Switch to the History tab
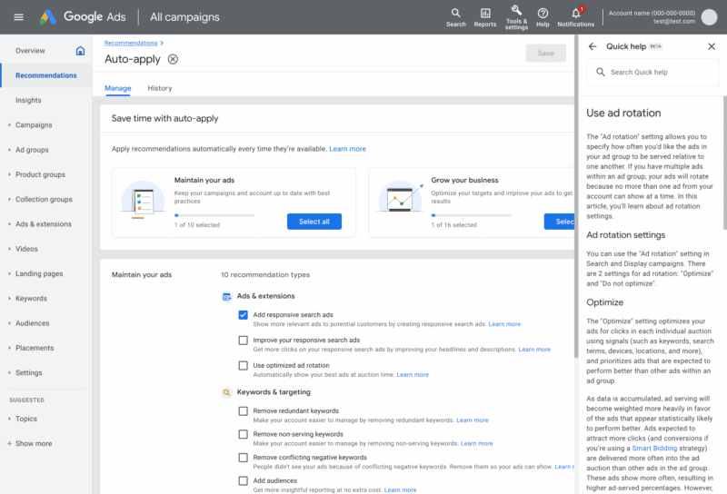Screen dimensions: 727x494 pos(160,88)
